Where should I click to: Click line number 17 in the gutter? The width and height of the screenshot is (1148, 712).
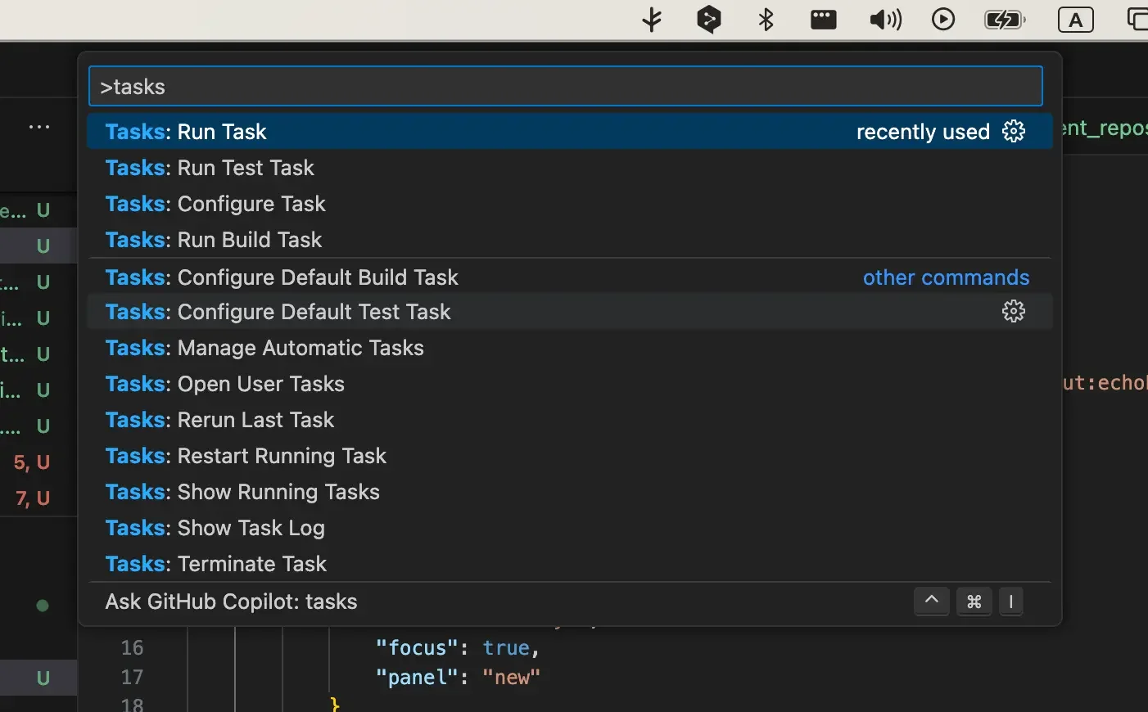point(132,677)
